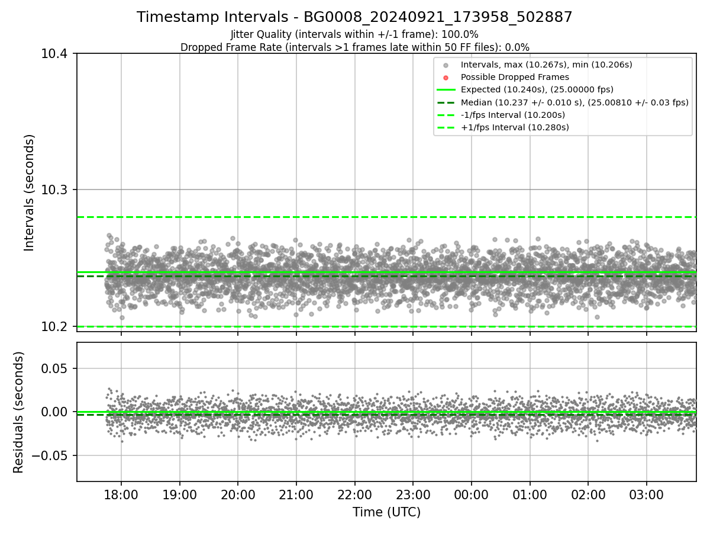Click the 'Residuals (seconds)' axis label
The image size is (710, 533).
click(x=18, y=412)
